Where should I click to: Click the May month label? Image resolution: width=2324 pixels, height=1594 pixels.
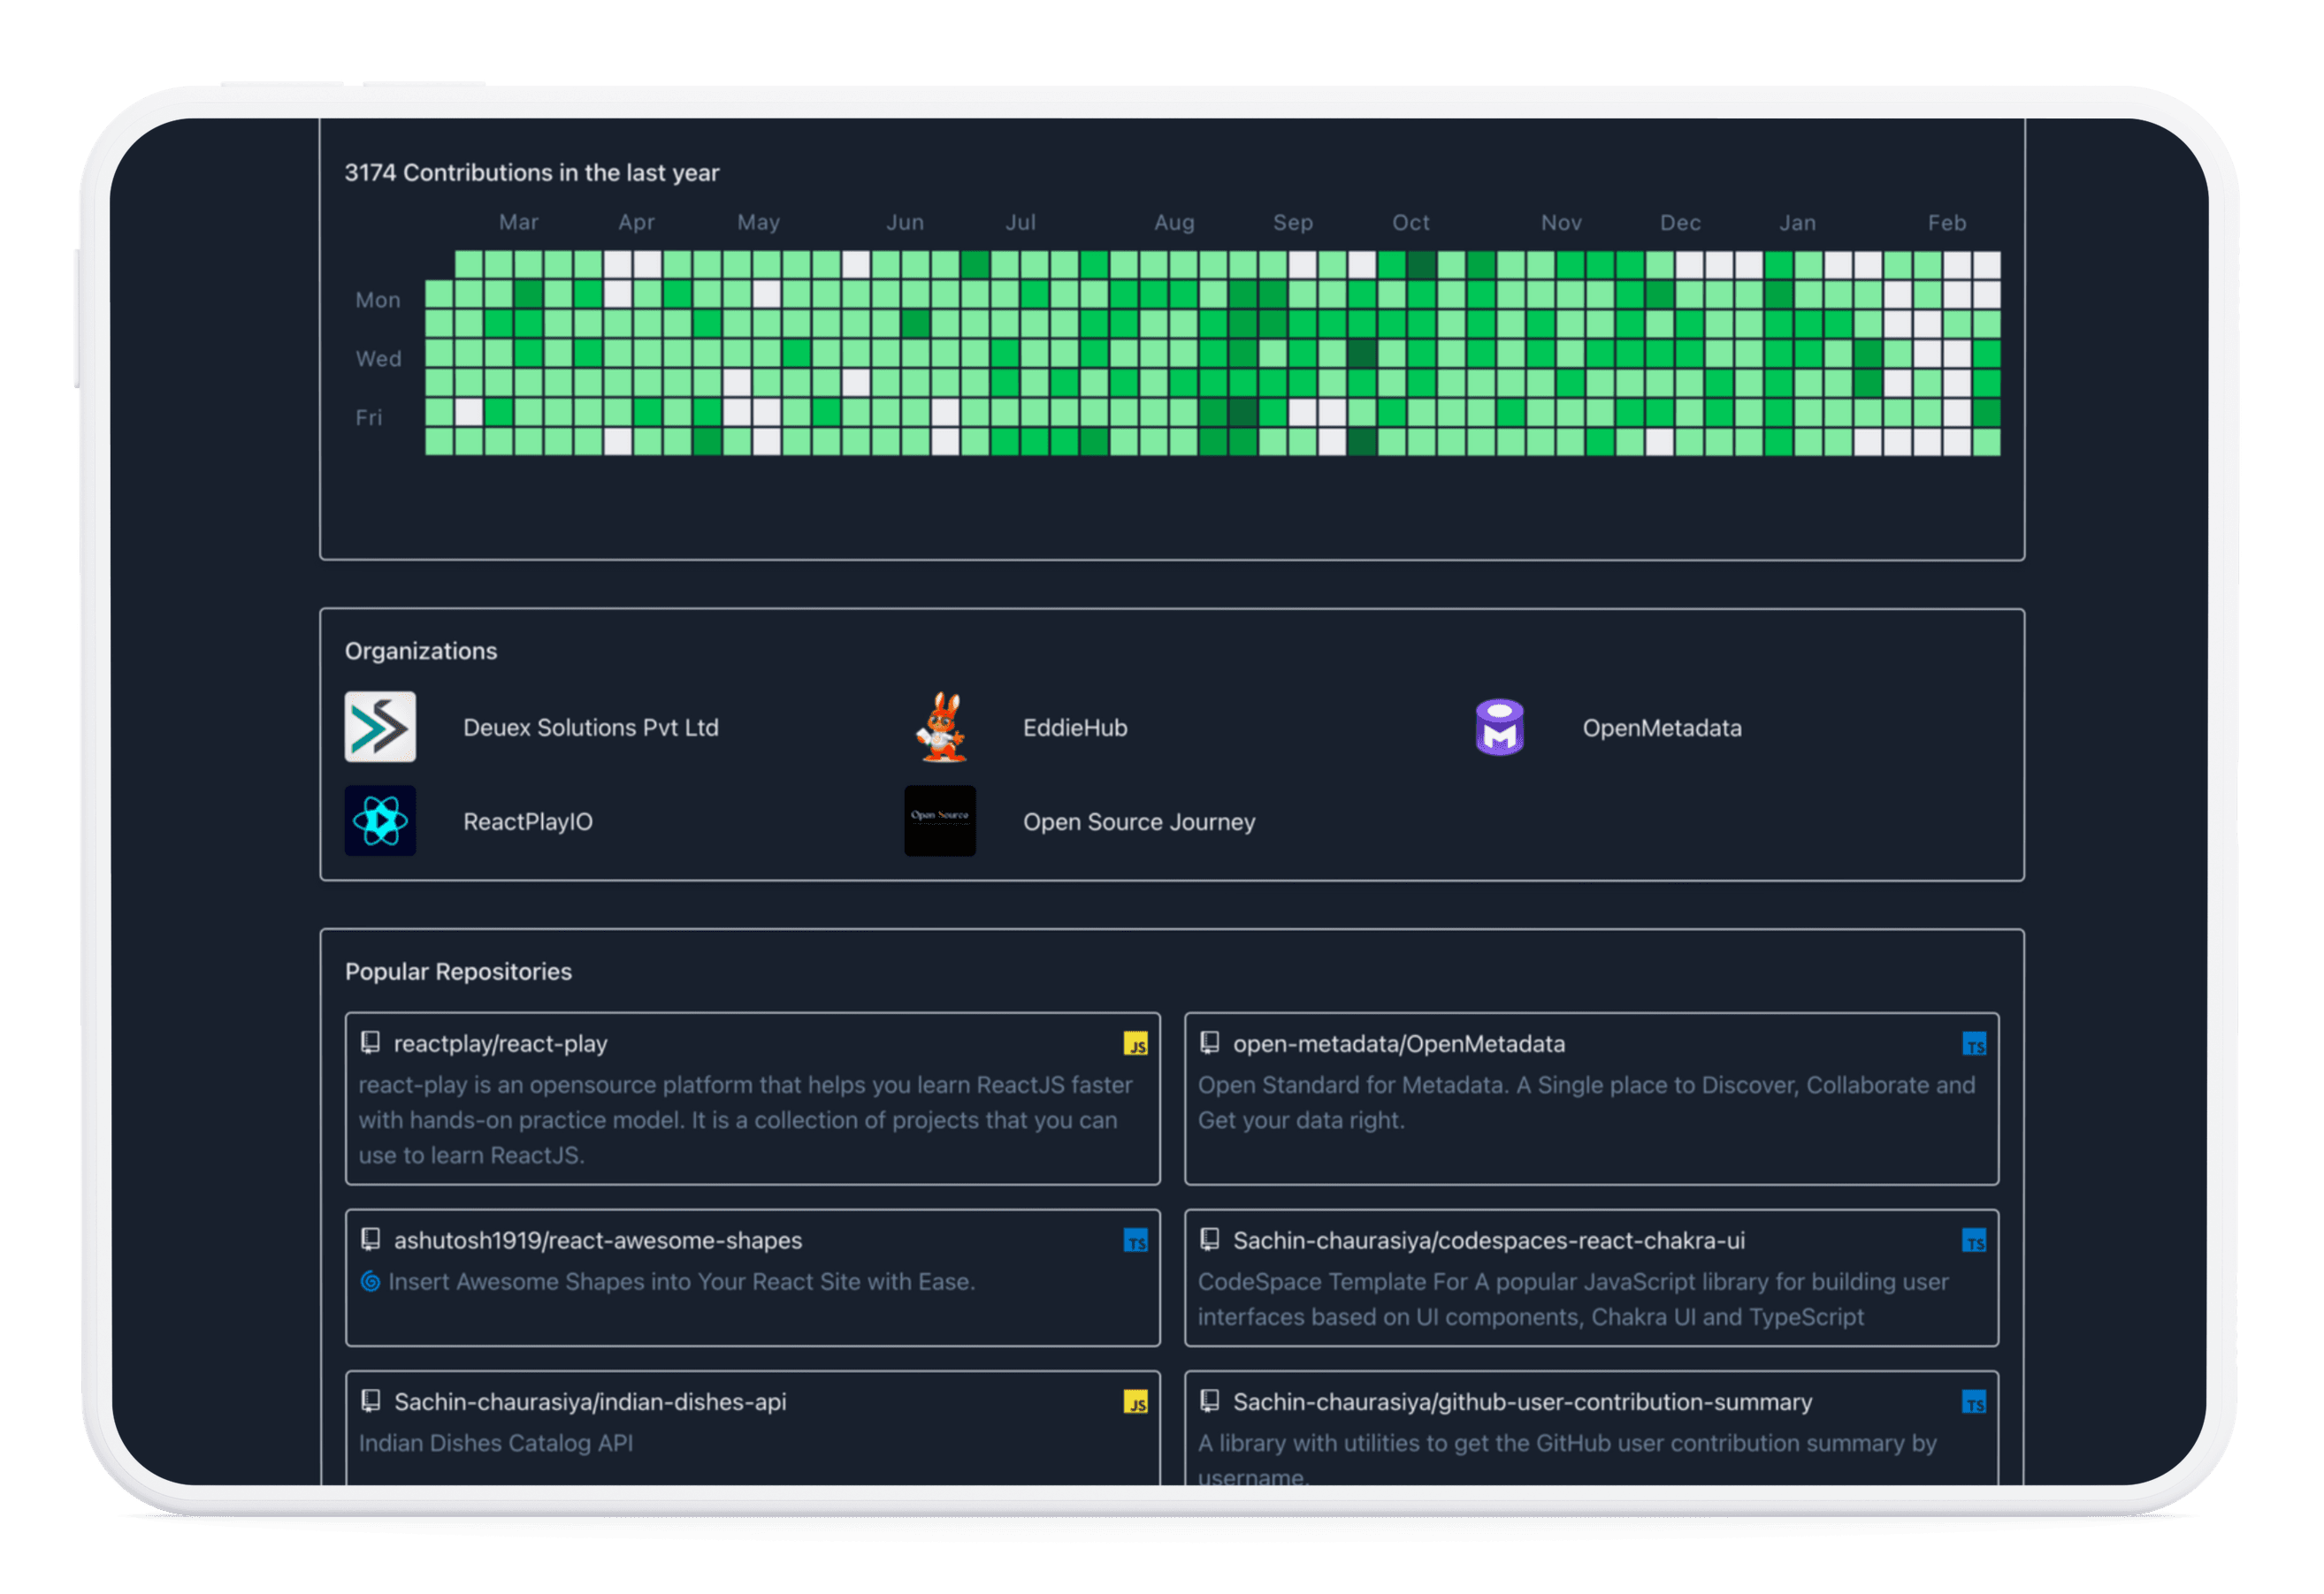(x=758, y=222)
